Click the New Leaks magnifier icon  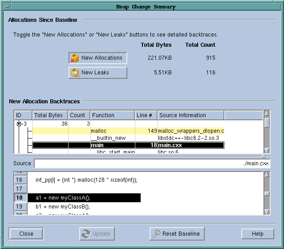75,73
